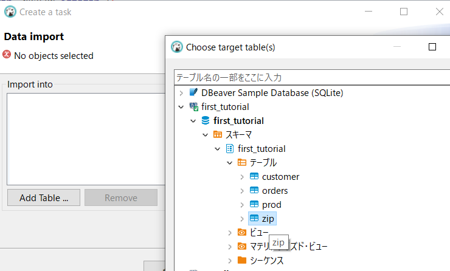
Task: Click the materialized view folder icon
Action: click(x=242, y=246)
